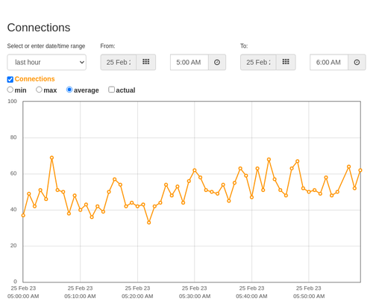Click the '05:50:00 AM' x-axis label

click(x=309, y=297)
